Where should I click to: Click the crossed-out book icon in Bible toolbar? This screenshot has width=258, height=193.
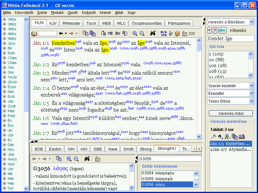(178, 33)
